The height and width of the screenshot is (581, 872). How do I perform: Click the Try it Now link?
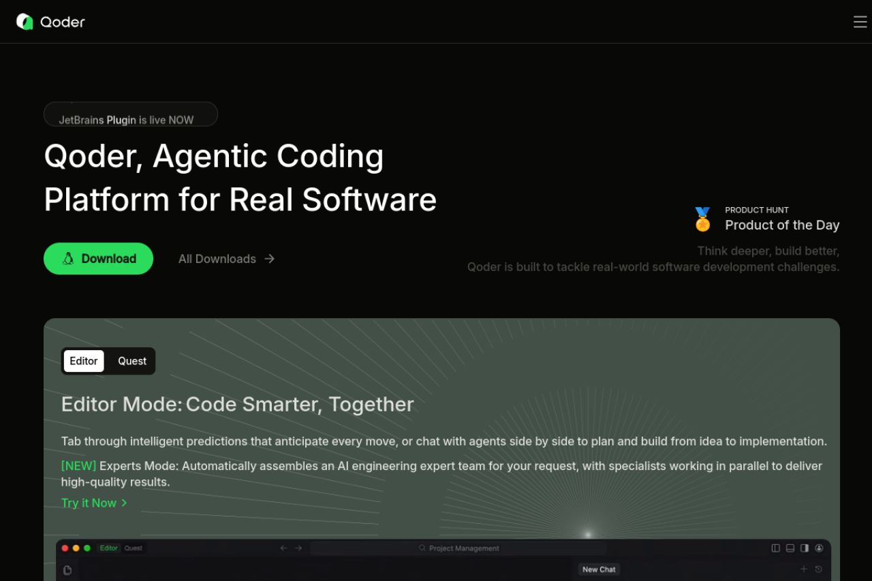pos(94,503)
